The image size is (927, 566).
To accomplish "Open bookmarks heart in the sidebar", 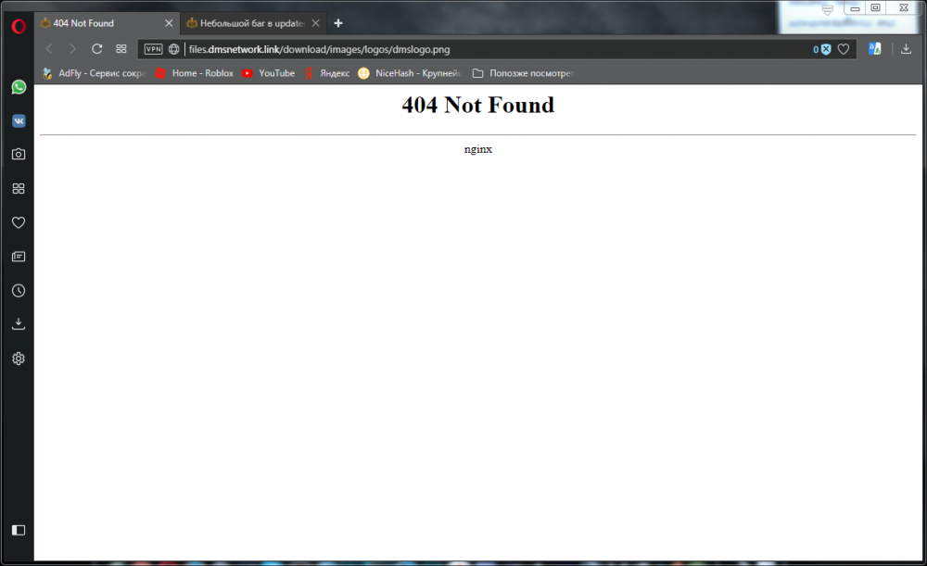I will [18, 223].
